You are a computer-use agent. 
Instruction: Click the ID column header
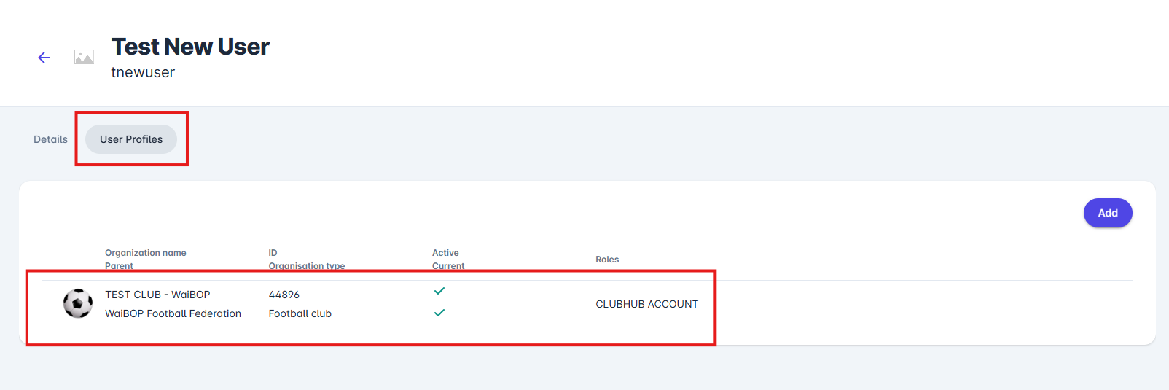coord(273,253)
